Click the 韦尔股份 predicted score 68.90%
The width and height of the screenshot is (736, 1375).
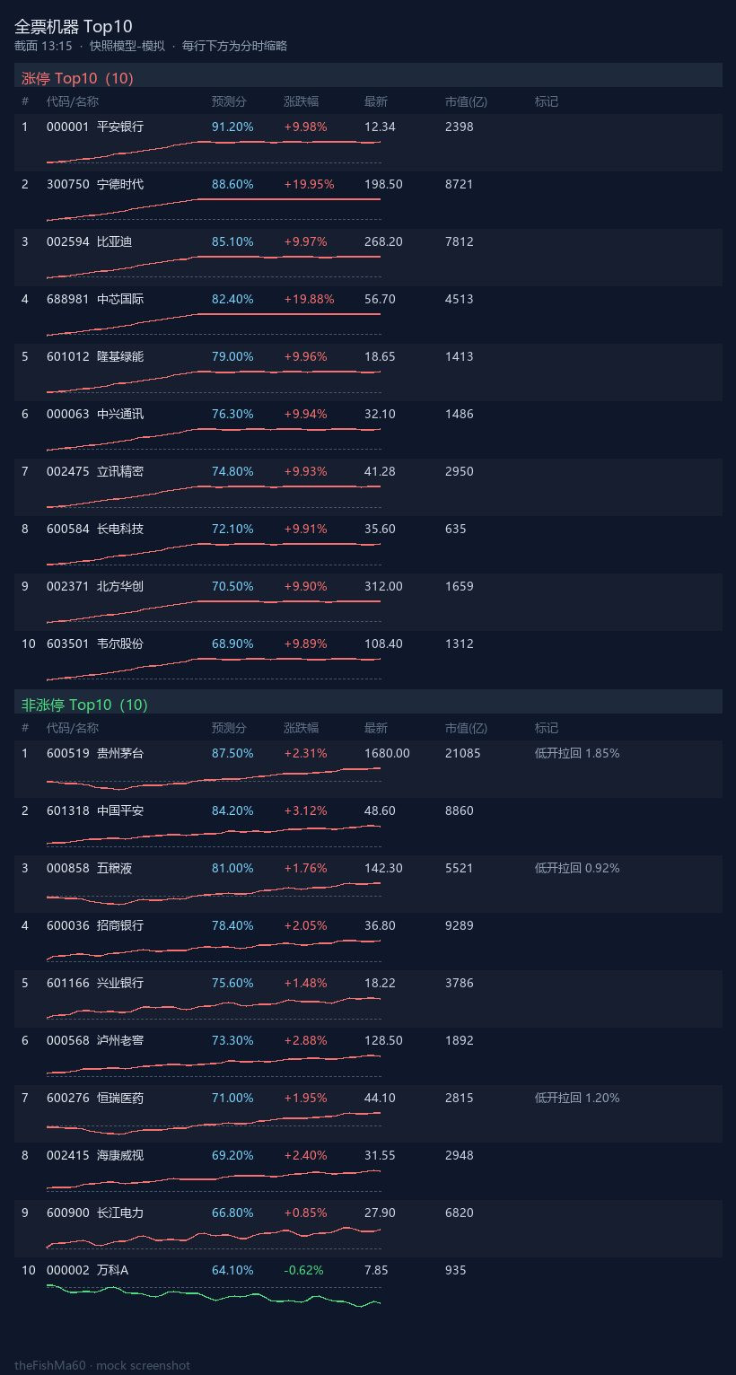point(232,644)
